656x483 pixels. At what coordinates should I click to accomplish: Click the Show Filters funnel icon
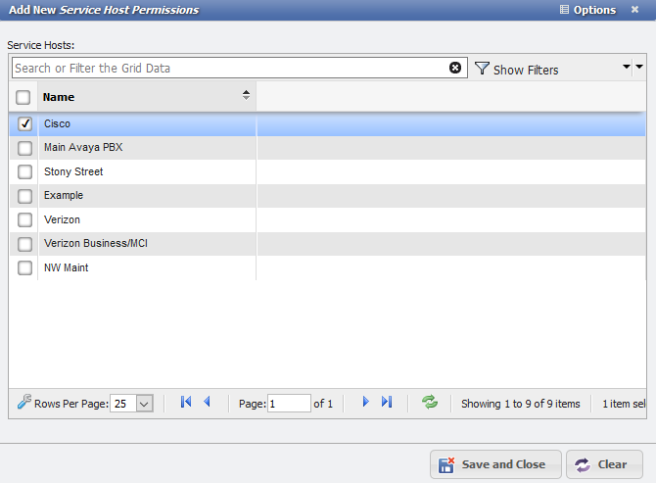pyautogui.click(x=482, y=69)
